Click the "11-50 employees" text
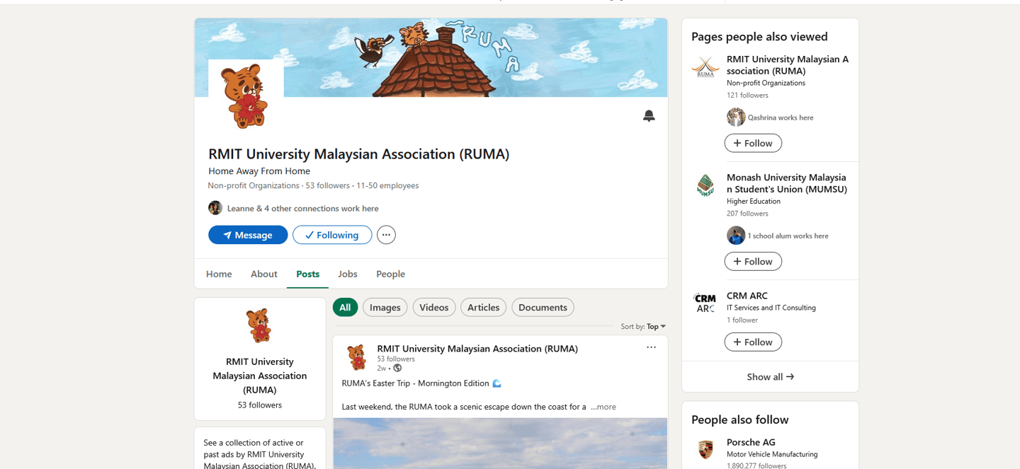The height and width of the screenshot is (469, 1020). tap(387, 185)
